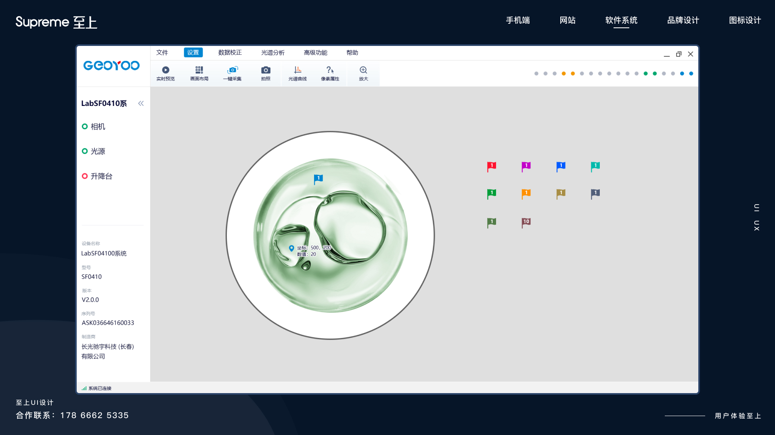The image size is (775, 435).
Task: Open the 文件 file menu
Action: pos(162,53)
